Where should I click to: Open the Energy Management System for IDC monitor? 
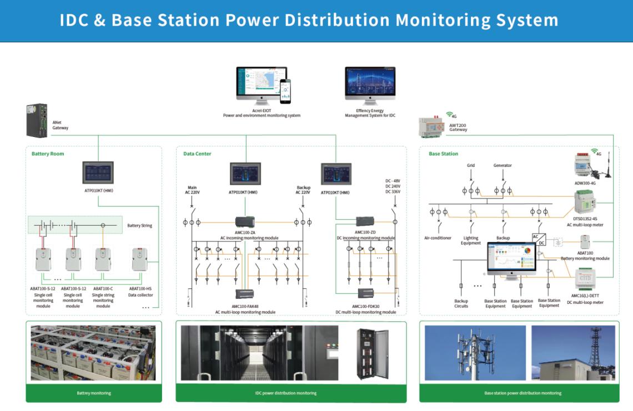click(370, 86)
